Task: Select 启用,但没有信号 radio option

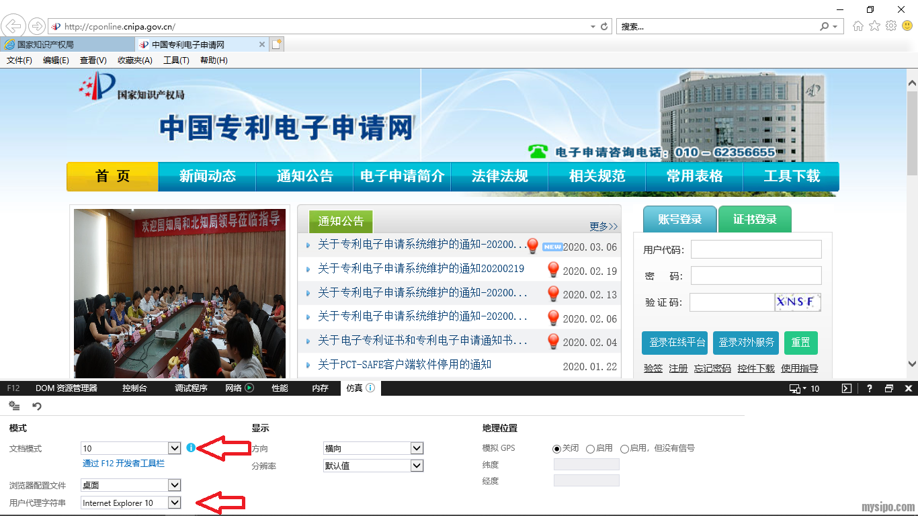Action: 624,449
